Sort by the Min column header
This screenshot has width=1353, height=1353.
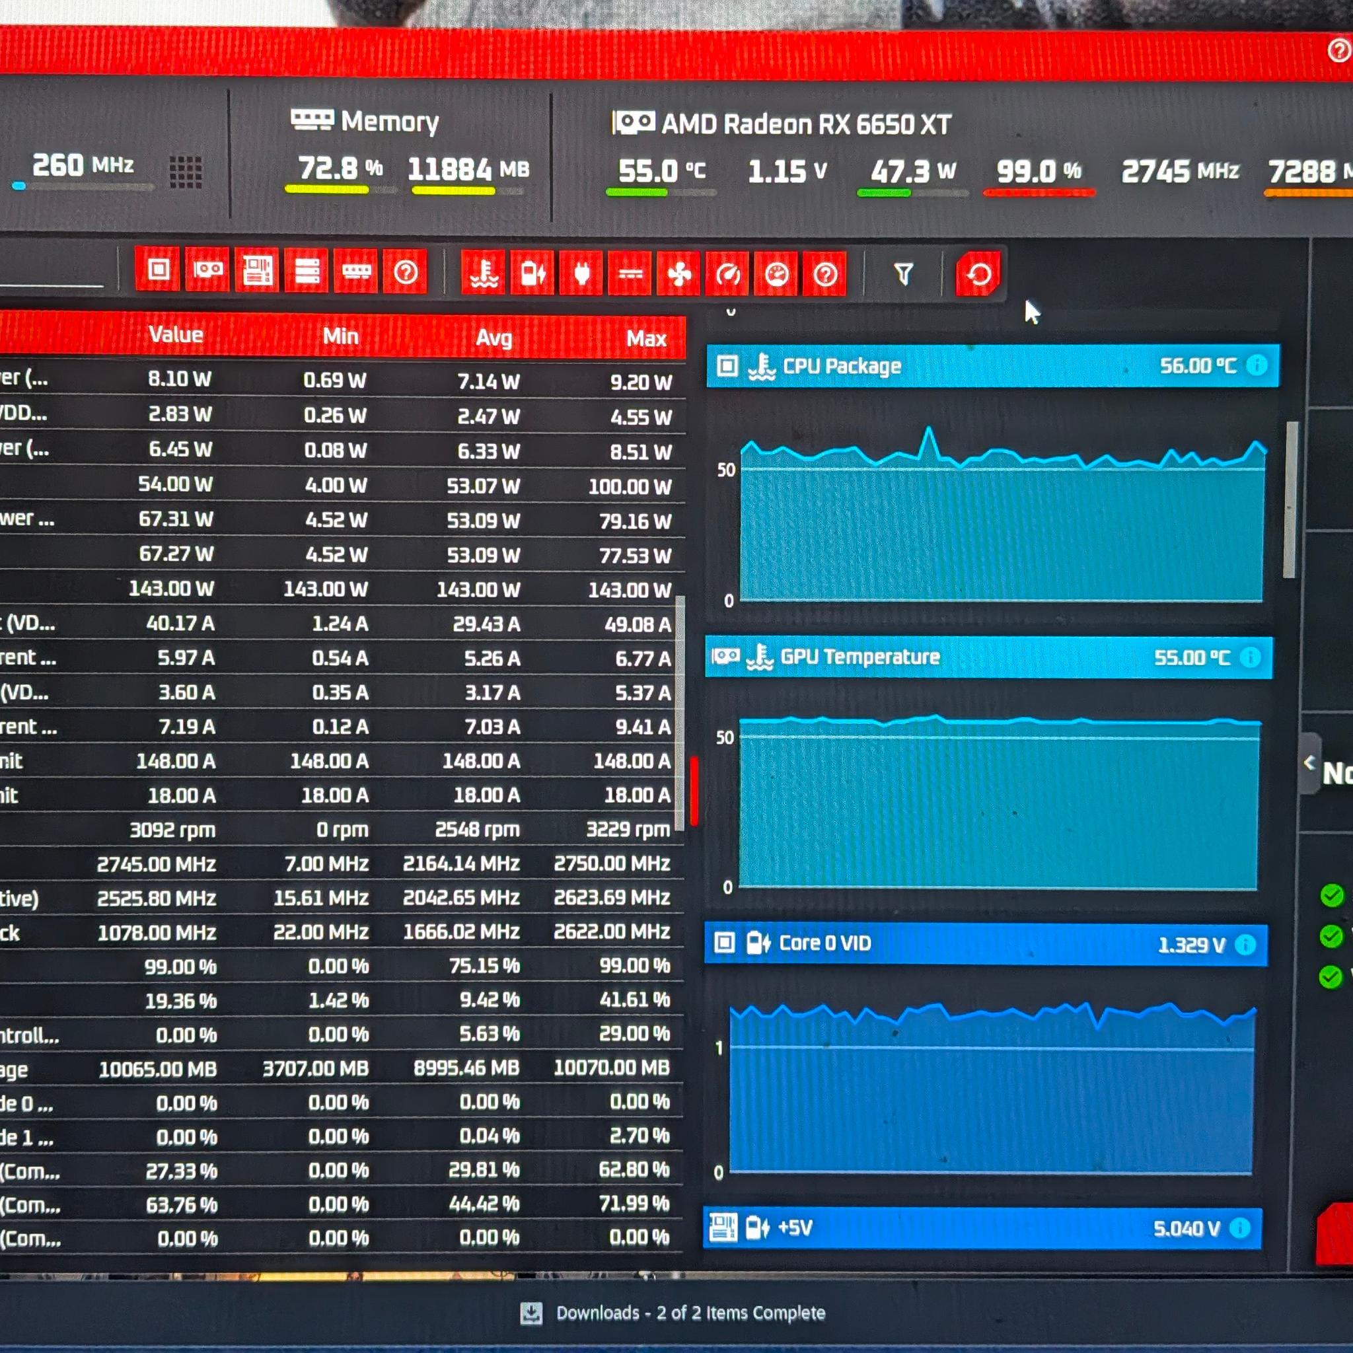point(340,336)
